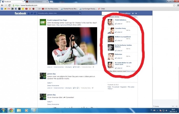Expand the Więcej footer menu

tap(110, 89)
